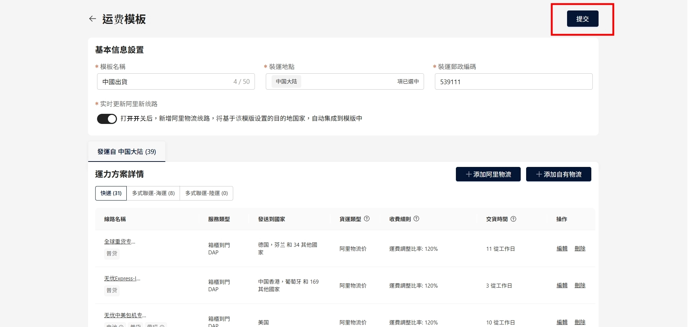Click the 添加自有物流 button
The height and width of the screenshot is (327, 688).
(x=559, y=174)
